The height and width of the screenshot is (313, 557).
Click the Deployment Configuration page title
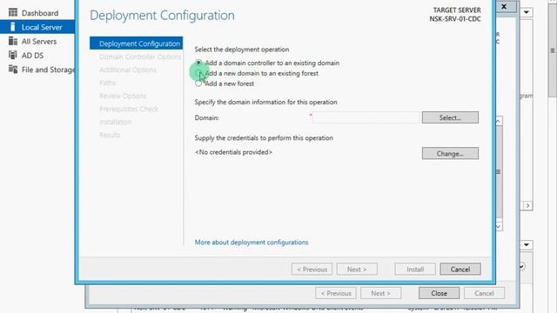tap(162, 16)
